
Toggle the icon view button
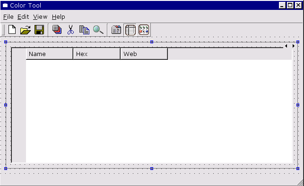(x=144, y=30)
